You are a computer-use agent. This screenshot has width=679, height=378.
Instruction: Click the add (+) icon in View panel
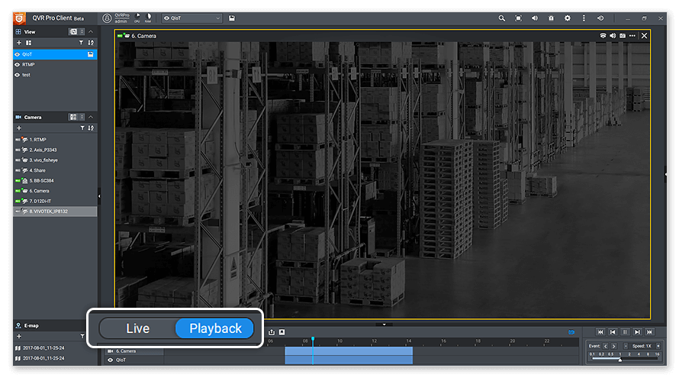click(x=19, y=43)
